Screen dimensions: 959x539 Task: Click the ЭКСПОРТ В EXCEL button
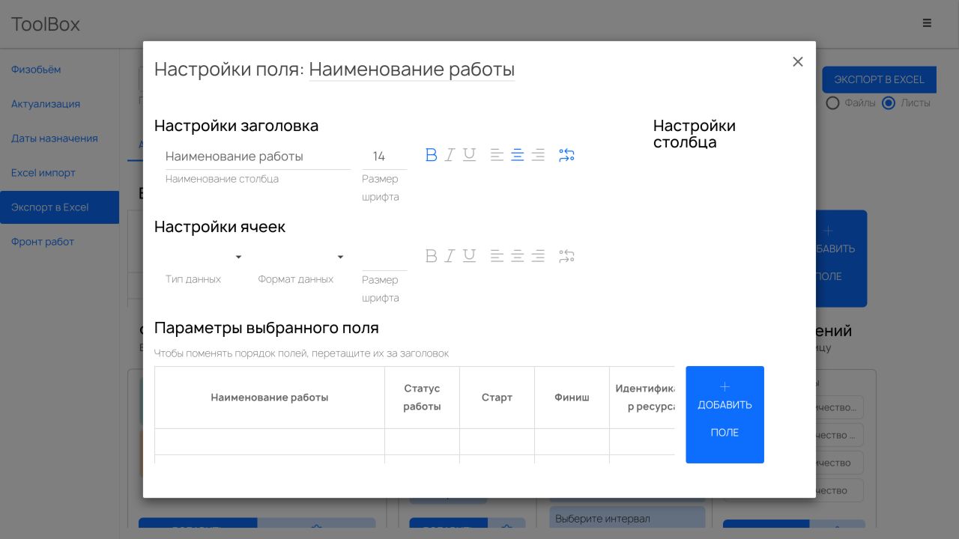[x=879, y=79]
